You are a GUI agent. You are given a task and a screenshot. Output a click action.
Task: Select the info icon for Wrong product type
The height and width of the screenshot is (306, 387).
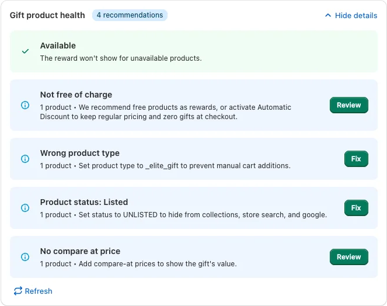pyautogui.click(x=25, y=159)
